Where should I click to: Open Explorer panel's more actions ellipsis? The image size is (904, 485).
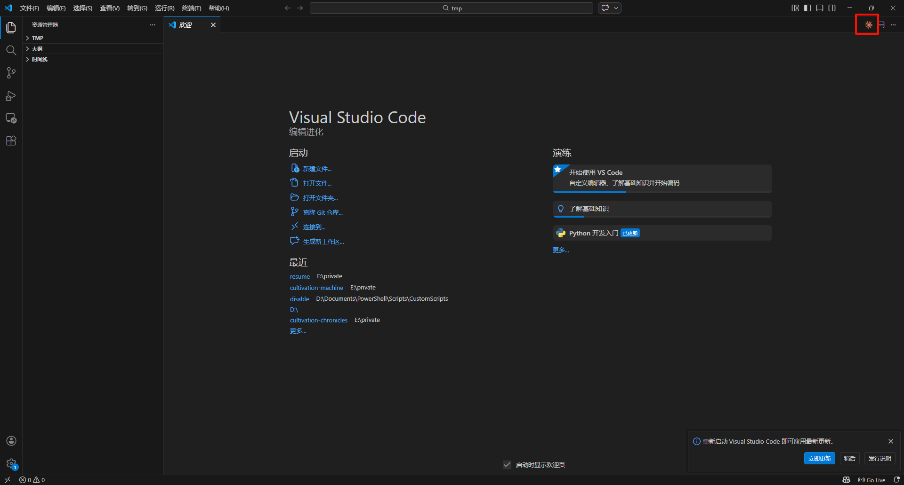pos(153,25)
